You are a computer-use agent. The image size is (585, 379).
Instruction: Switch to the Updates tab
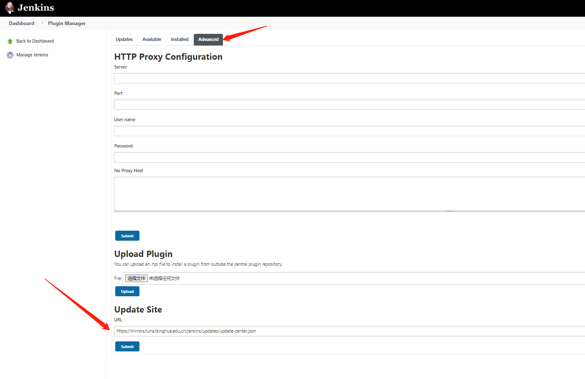124,39
